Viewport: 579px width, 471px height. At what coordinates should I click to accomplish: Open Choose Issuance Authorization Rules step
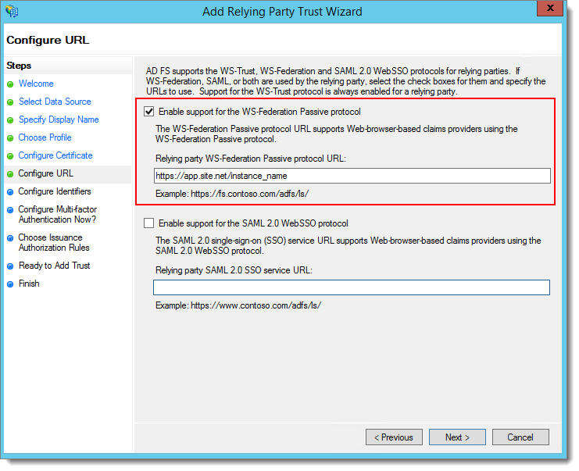52,243
